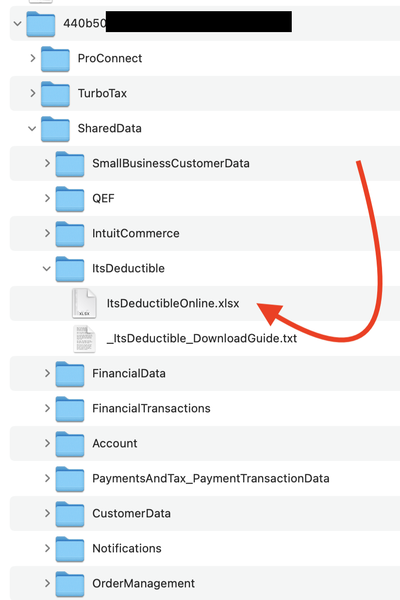Expand the FinancialTransactions folder

tap(47, 408)
